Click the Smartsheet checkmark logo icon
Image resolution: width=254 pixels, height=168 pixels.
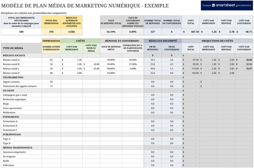[214, 5]
